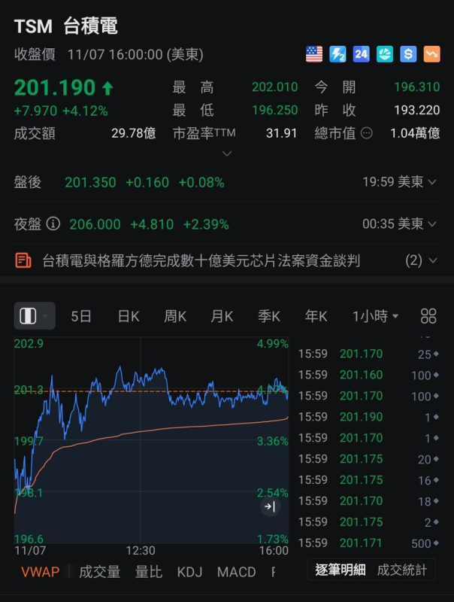Image resolution: width=454 pixels, height=602 pixels.
Task: Open the four-square chart grid icon
Action: pyautogui.click(x=428, y=316)
